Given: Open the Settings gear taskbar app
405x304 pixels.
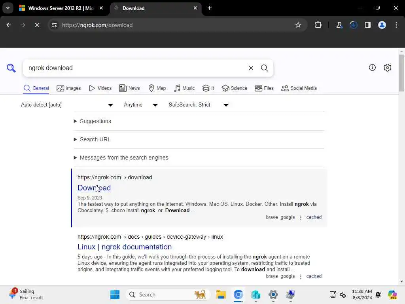Looking at the screenshot, I should (x=273, y=294).
